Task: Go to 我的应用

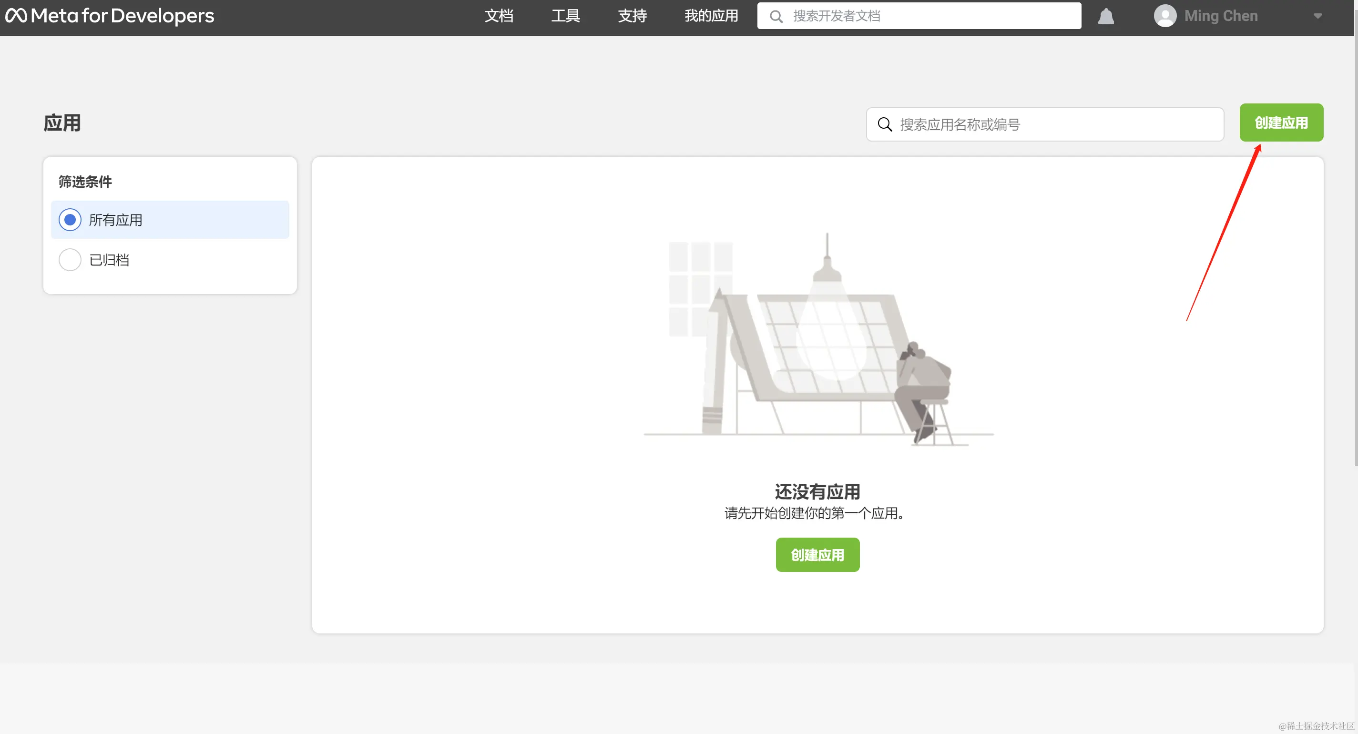Action: pos(711,16)
